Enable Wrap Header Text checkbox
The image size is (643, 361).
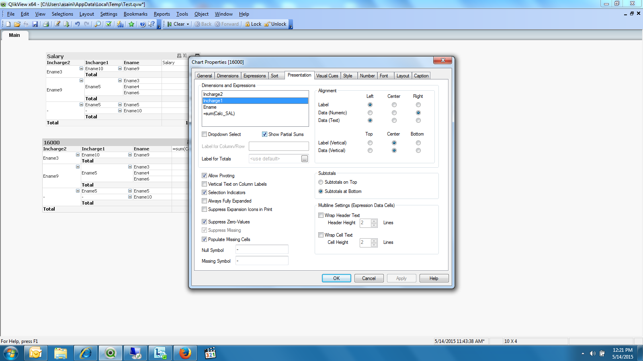(321, 215)
